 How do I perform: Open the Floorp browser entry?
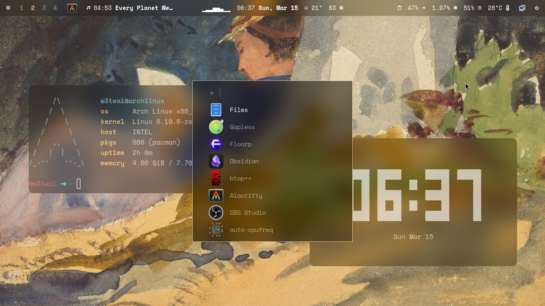point(240,144)
